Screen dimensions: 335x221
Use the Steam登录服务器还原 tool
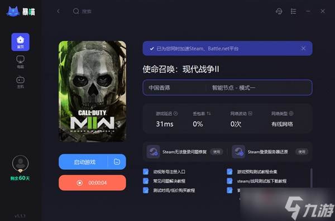click(301, 152)
